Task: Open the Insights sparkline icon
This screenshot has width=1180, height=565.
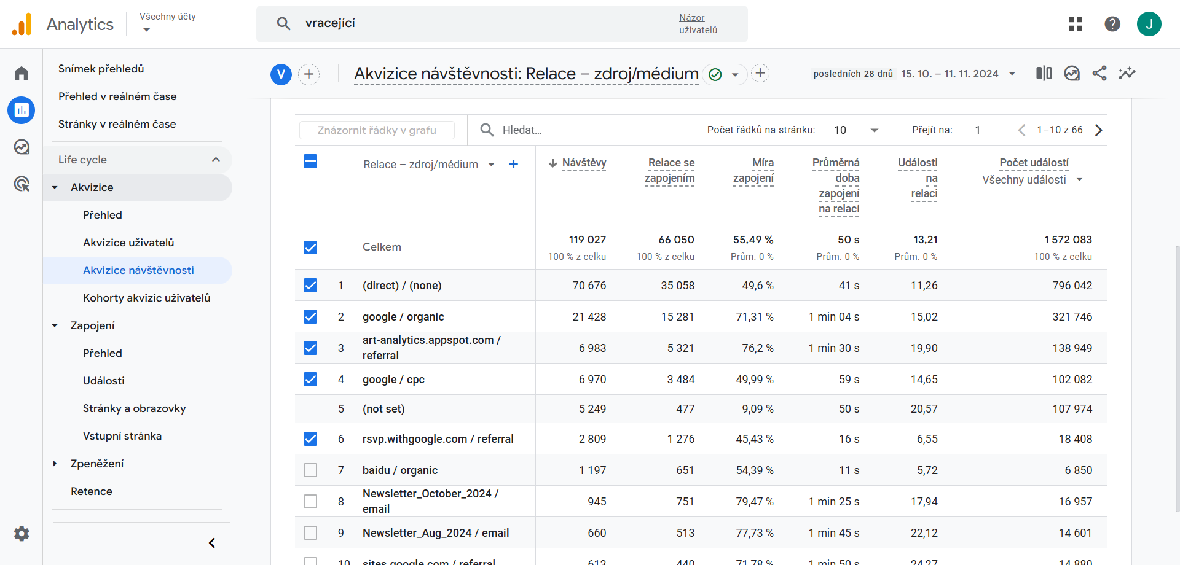Action: coord(1127,73)
